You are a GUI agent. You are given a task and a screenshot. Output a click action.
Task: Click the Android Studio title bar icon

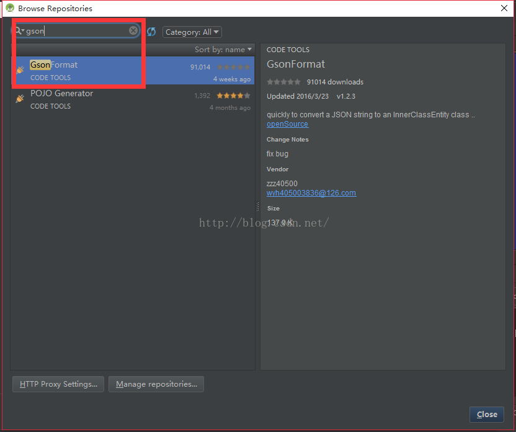10,8
